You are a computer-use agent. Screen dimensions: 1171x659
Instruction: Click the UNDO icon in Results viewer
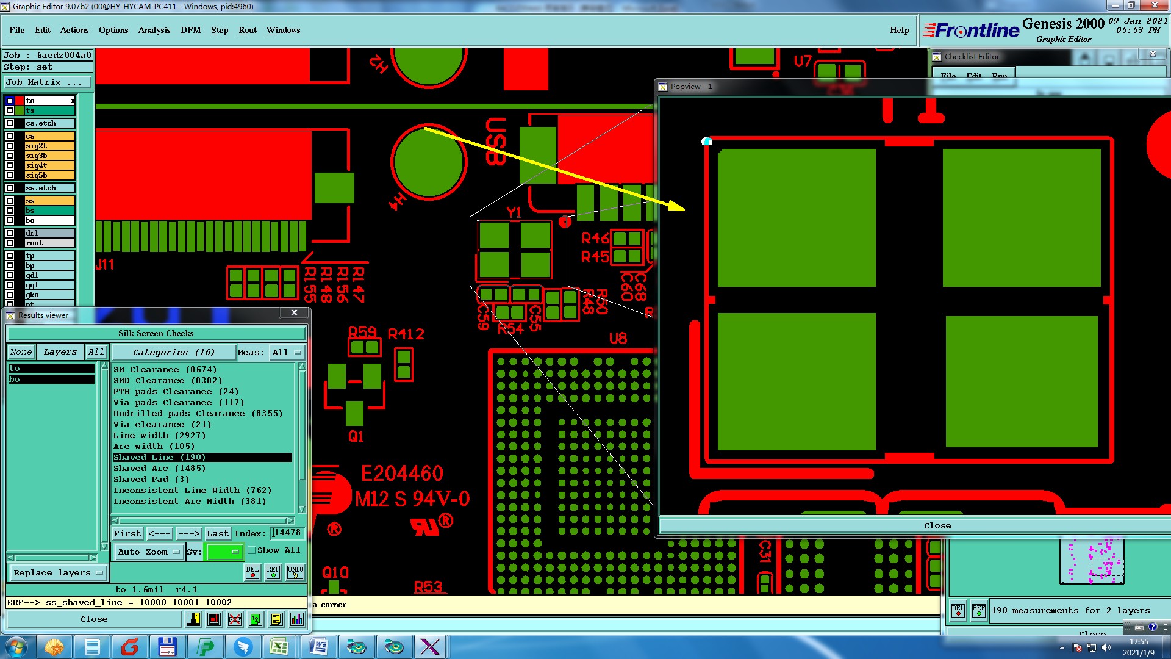pyautogui.click(x=295, y=572)
